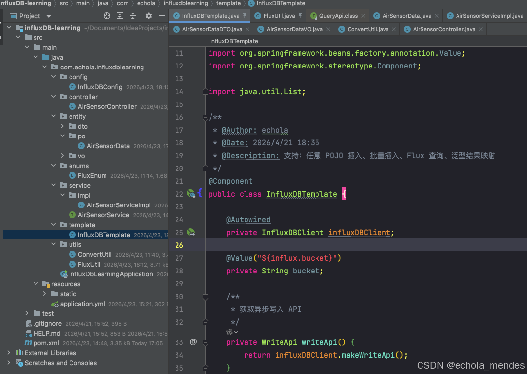Open the AirSensorDataVO.java tab
Screen dimensions: 527x374
[x=294, y=29]
